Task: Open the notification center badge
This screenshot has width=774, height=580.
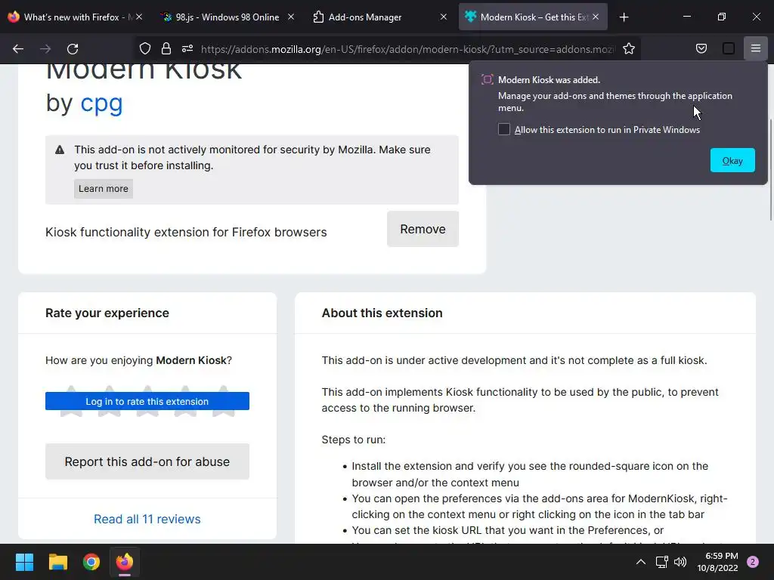Action: pos(753,562)
